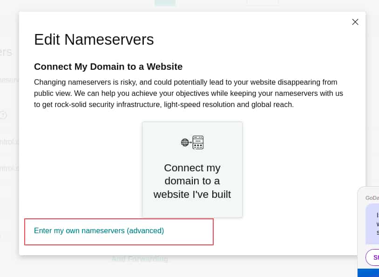This screenshot has width=379, height=277.
Task: Select Connect my domain to a website card
Action: point(192,169)
